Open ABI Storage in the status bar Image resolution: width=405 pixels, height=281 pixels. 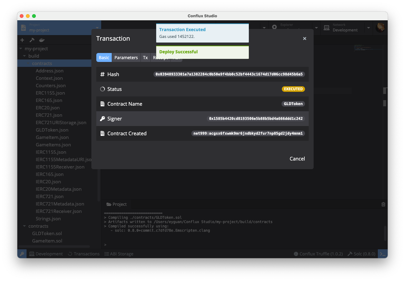point(119,254)
